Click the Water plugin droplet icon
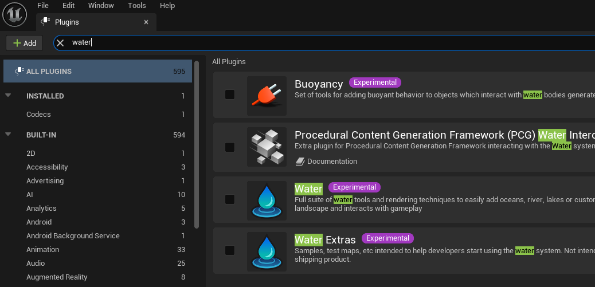The height and width of the screenshot is (287, 595). pos(267,200)
